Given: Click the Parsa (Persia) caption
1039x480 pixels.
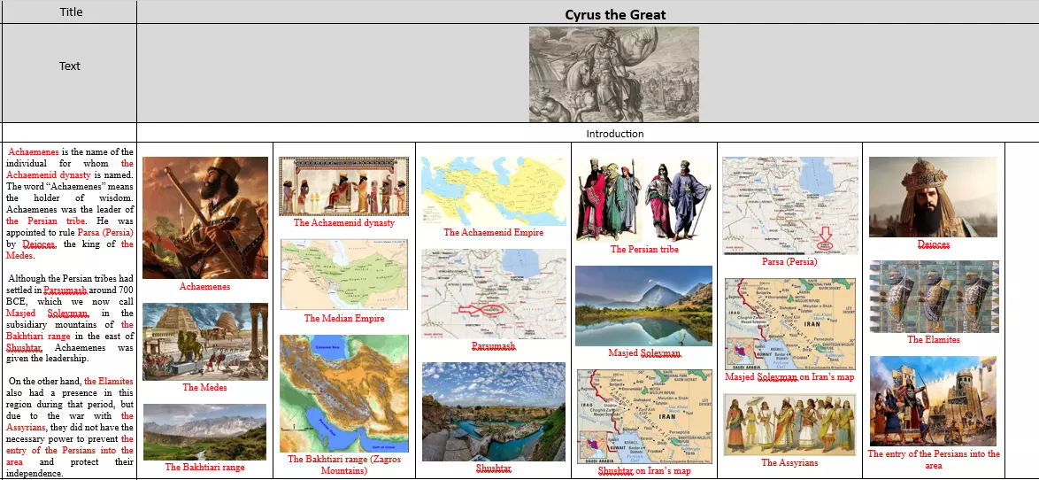Looking at the screenshot, I should pyautogui.click(x=789, y=262).
